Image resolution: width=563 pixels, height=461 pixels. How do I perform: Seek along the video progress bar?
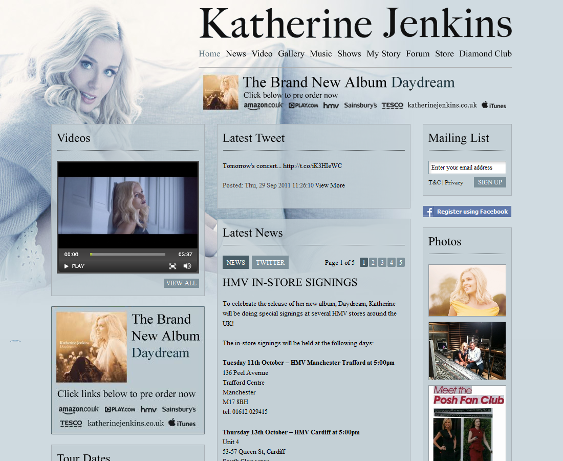click(x=127, y=255)
